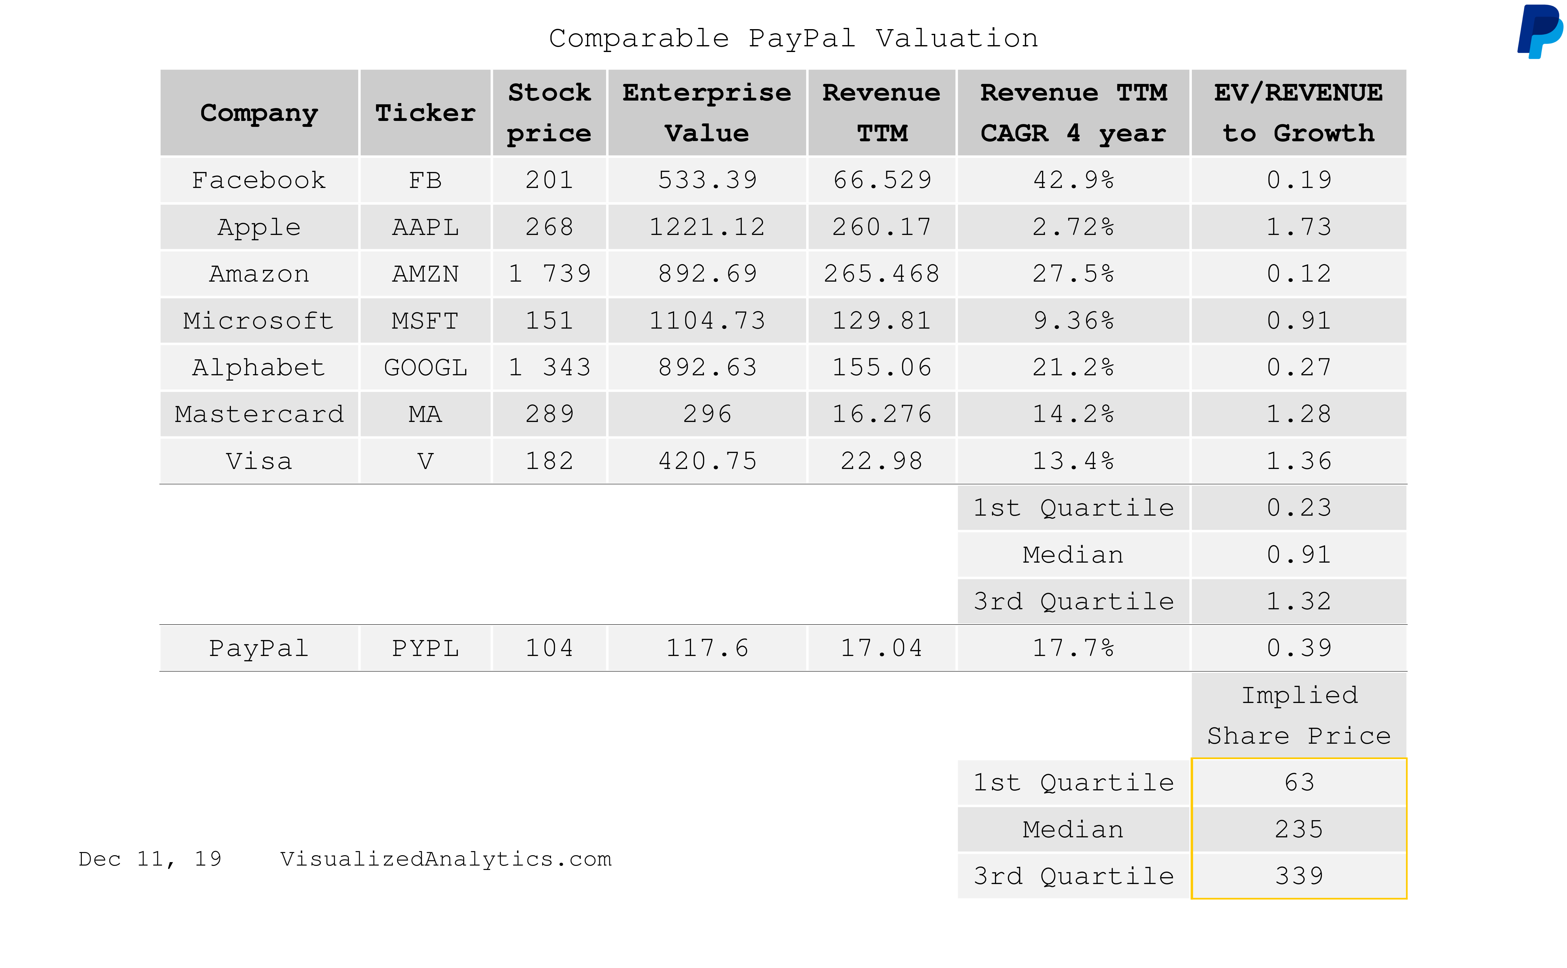1567x968 pixels.
Task: Select the Company column header
Action: (259, 113)
